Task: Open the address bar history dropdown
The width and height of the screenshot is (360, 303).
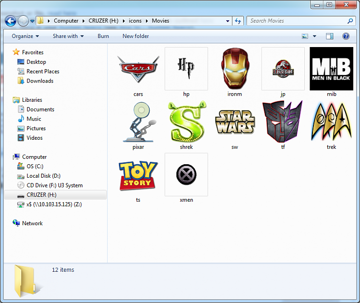Action: pyautogui.click(x=228, y=21)
